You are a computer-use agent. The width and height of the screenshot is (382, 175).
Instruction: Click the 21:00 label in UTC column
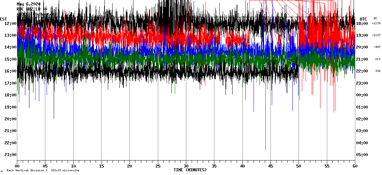coord(362,59)
